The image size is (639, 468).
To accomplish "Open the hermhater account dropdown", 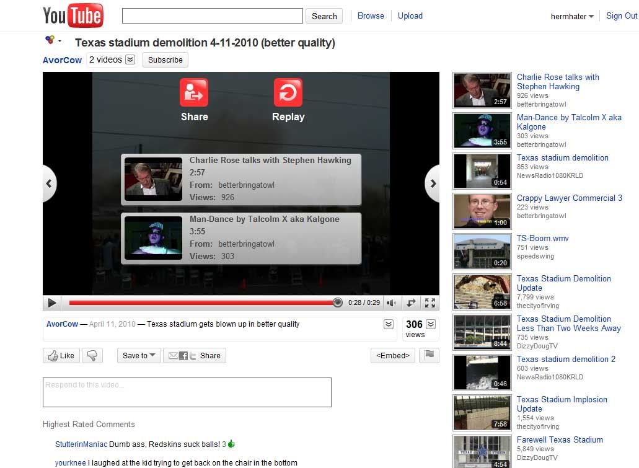I will point(572,16).
